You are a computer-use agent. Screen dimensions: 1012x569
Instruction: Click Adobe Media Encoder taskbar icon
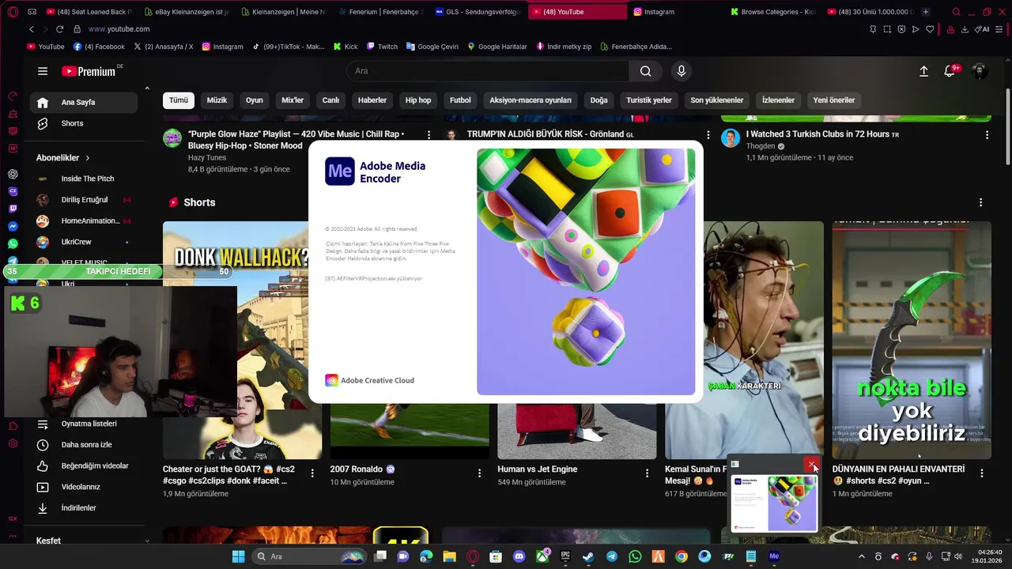coord(774,556)
